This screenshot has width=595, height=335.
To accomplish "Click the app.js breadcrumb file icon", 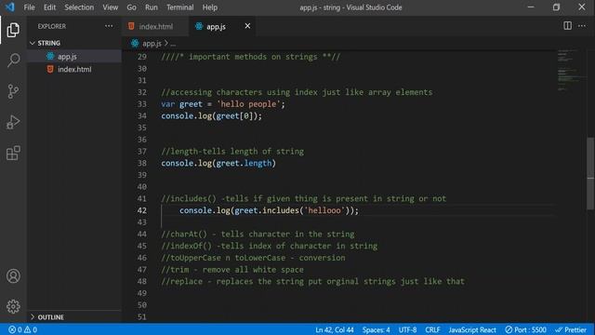I will point(135,44).
